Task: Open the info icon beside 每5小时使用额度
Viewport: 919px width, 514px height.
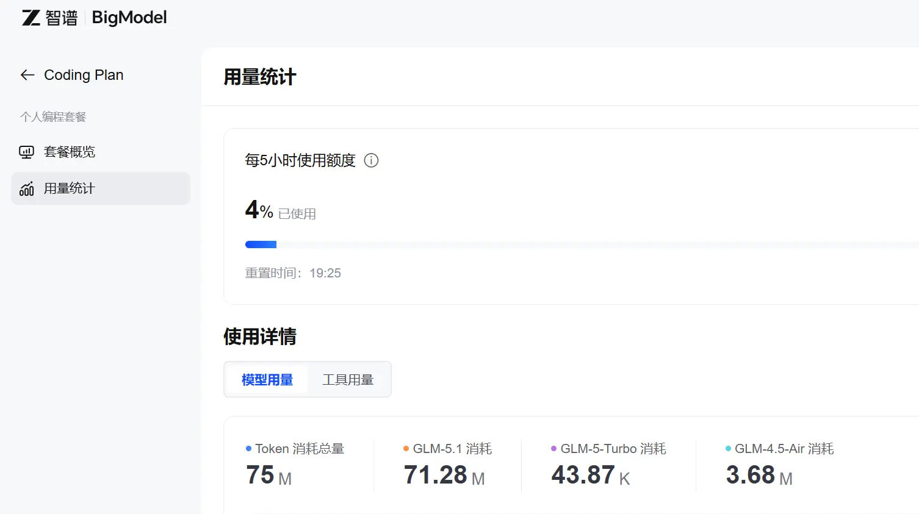Action: pyautogui.click(x=371, y=160)
